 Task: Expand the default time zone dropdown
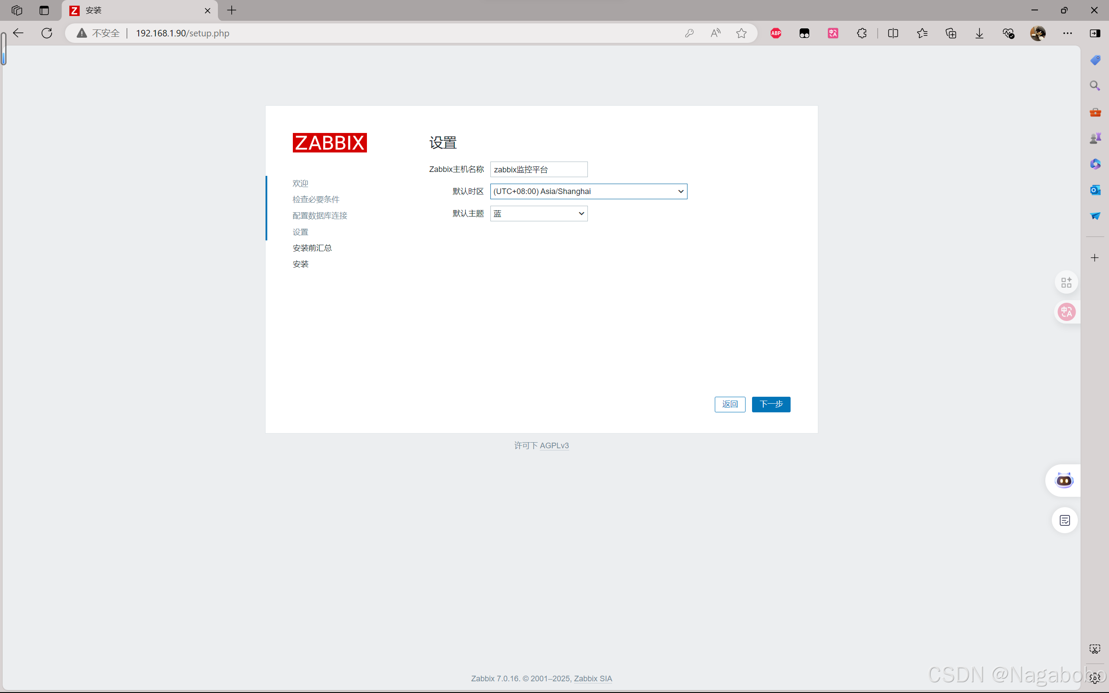coord(588,191)
